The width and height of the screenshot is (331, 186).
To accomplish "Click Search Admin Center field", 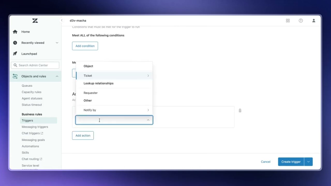I will click(x=35, y=65).
